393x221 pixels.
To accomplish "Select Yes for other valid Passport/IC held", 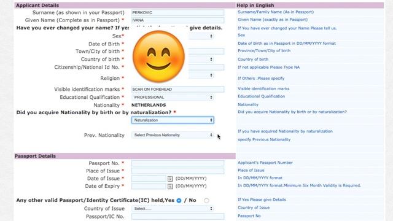I will (x=179, y=201).
